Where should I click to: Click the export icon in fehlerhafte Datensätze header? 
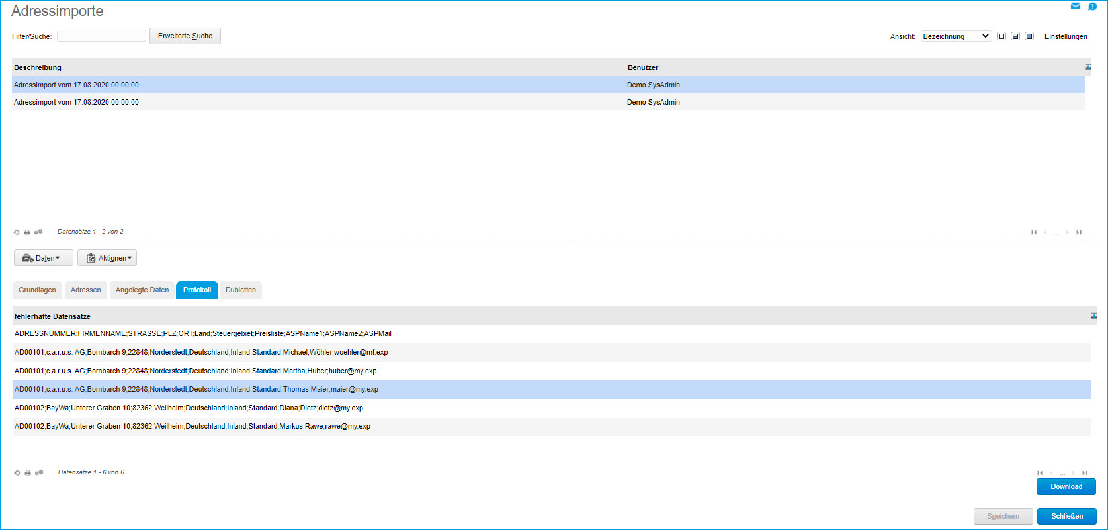[1094, 316]
